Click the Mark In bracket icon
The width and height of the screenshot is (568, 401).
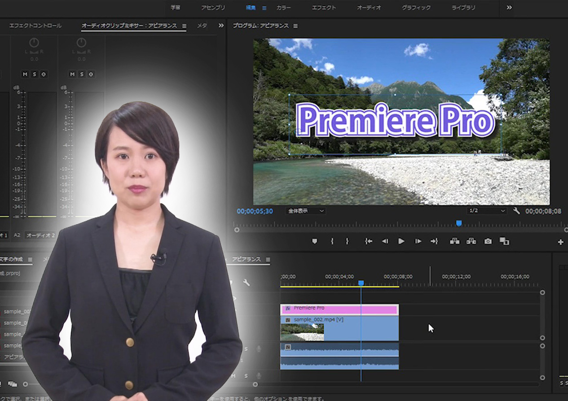pyautogui.click(x=332, y=241)
